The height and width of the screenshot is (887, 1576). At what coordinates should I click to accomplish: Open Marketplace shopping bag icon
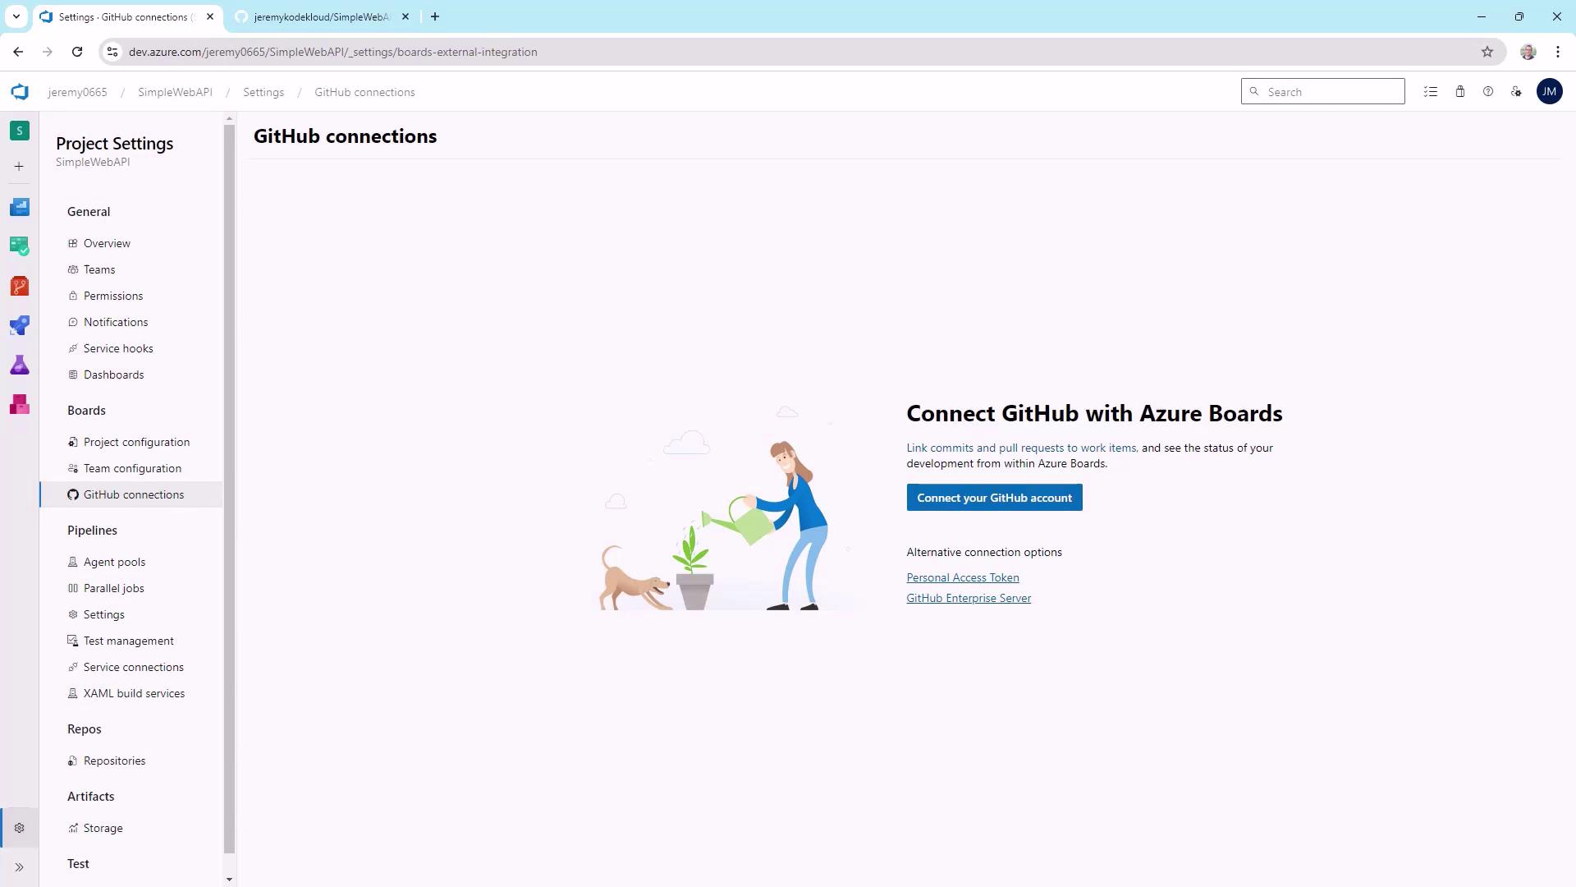click(x=1460, y=92)
